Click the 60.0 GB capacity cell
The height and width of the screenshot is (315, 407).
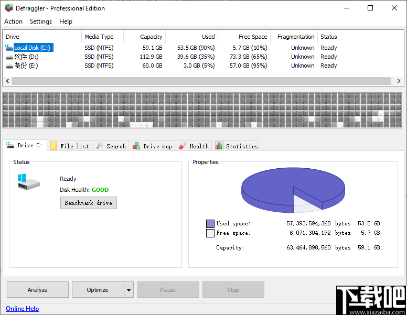click(153, 66)
